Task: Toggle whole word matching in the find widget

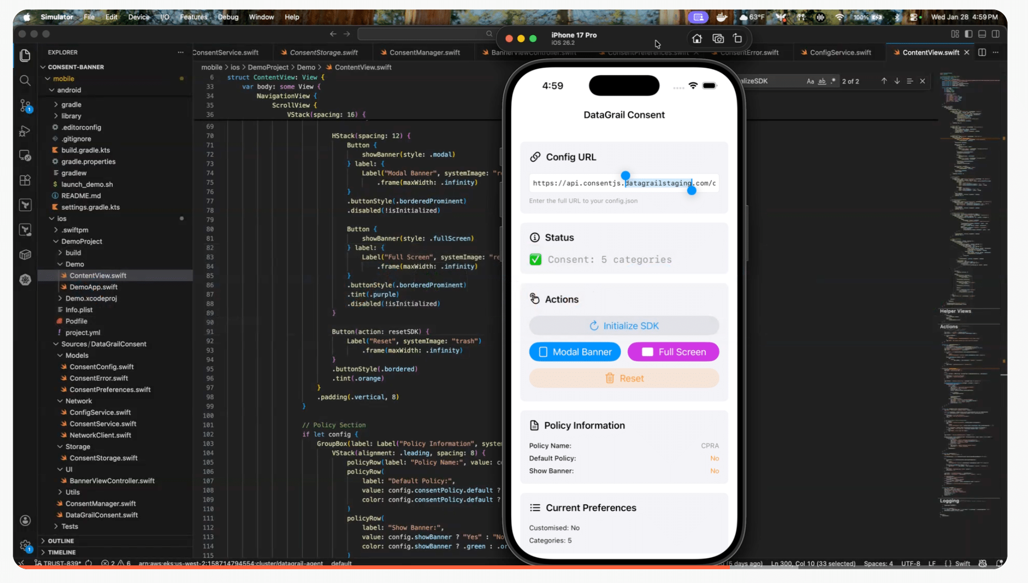Action: tap(821, 81)
